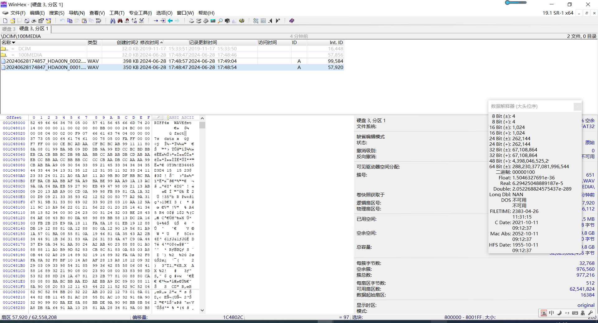598x323 pixels.
Task: Open the Calculator toolbar icon
Action: [213, 21]
